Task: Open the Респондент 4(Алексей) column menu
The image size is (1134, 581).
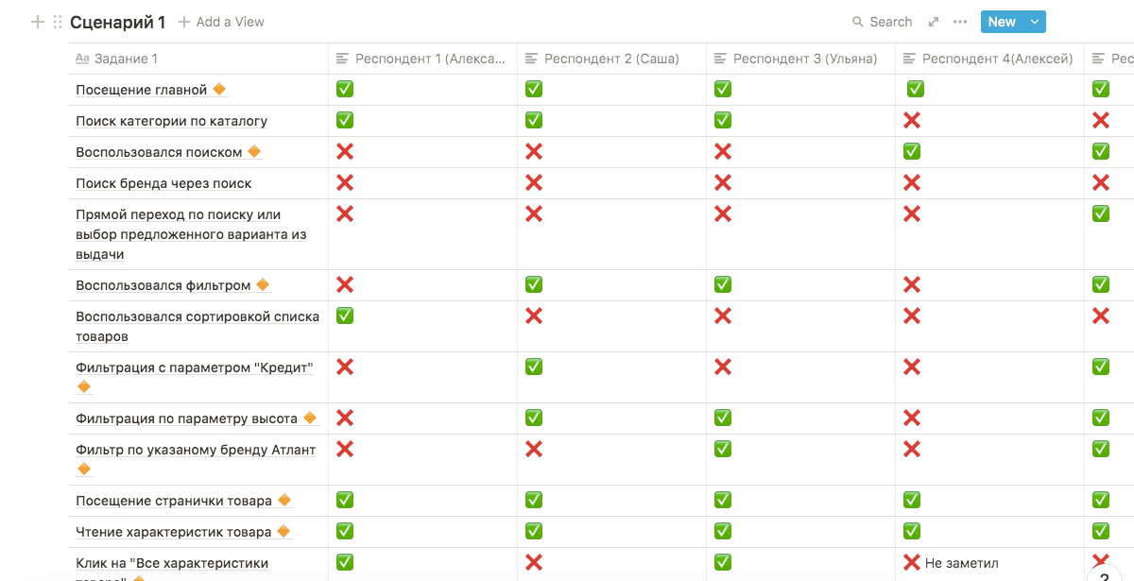Action: click(997, 59)
